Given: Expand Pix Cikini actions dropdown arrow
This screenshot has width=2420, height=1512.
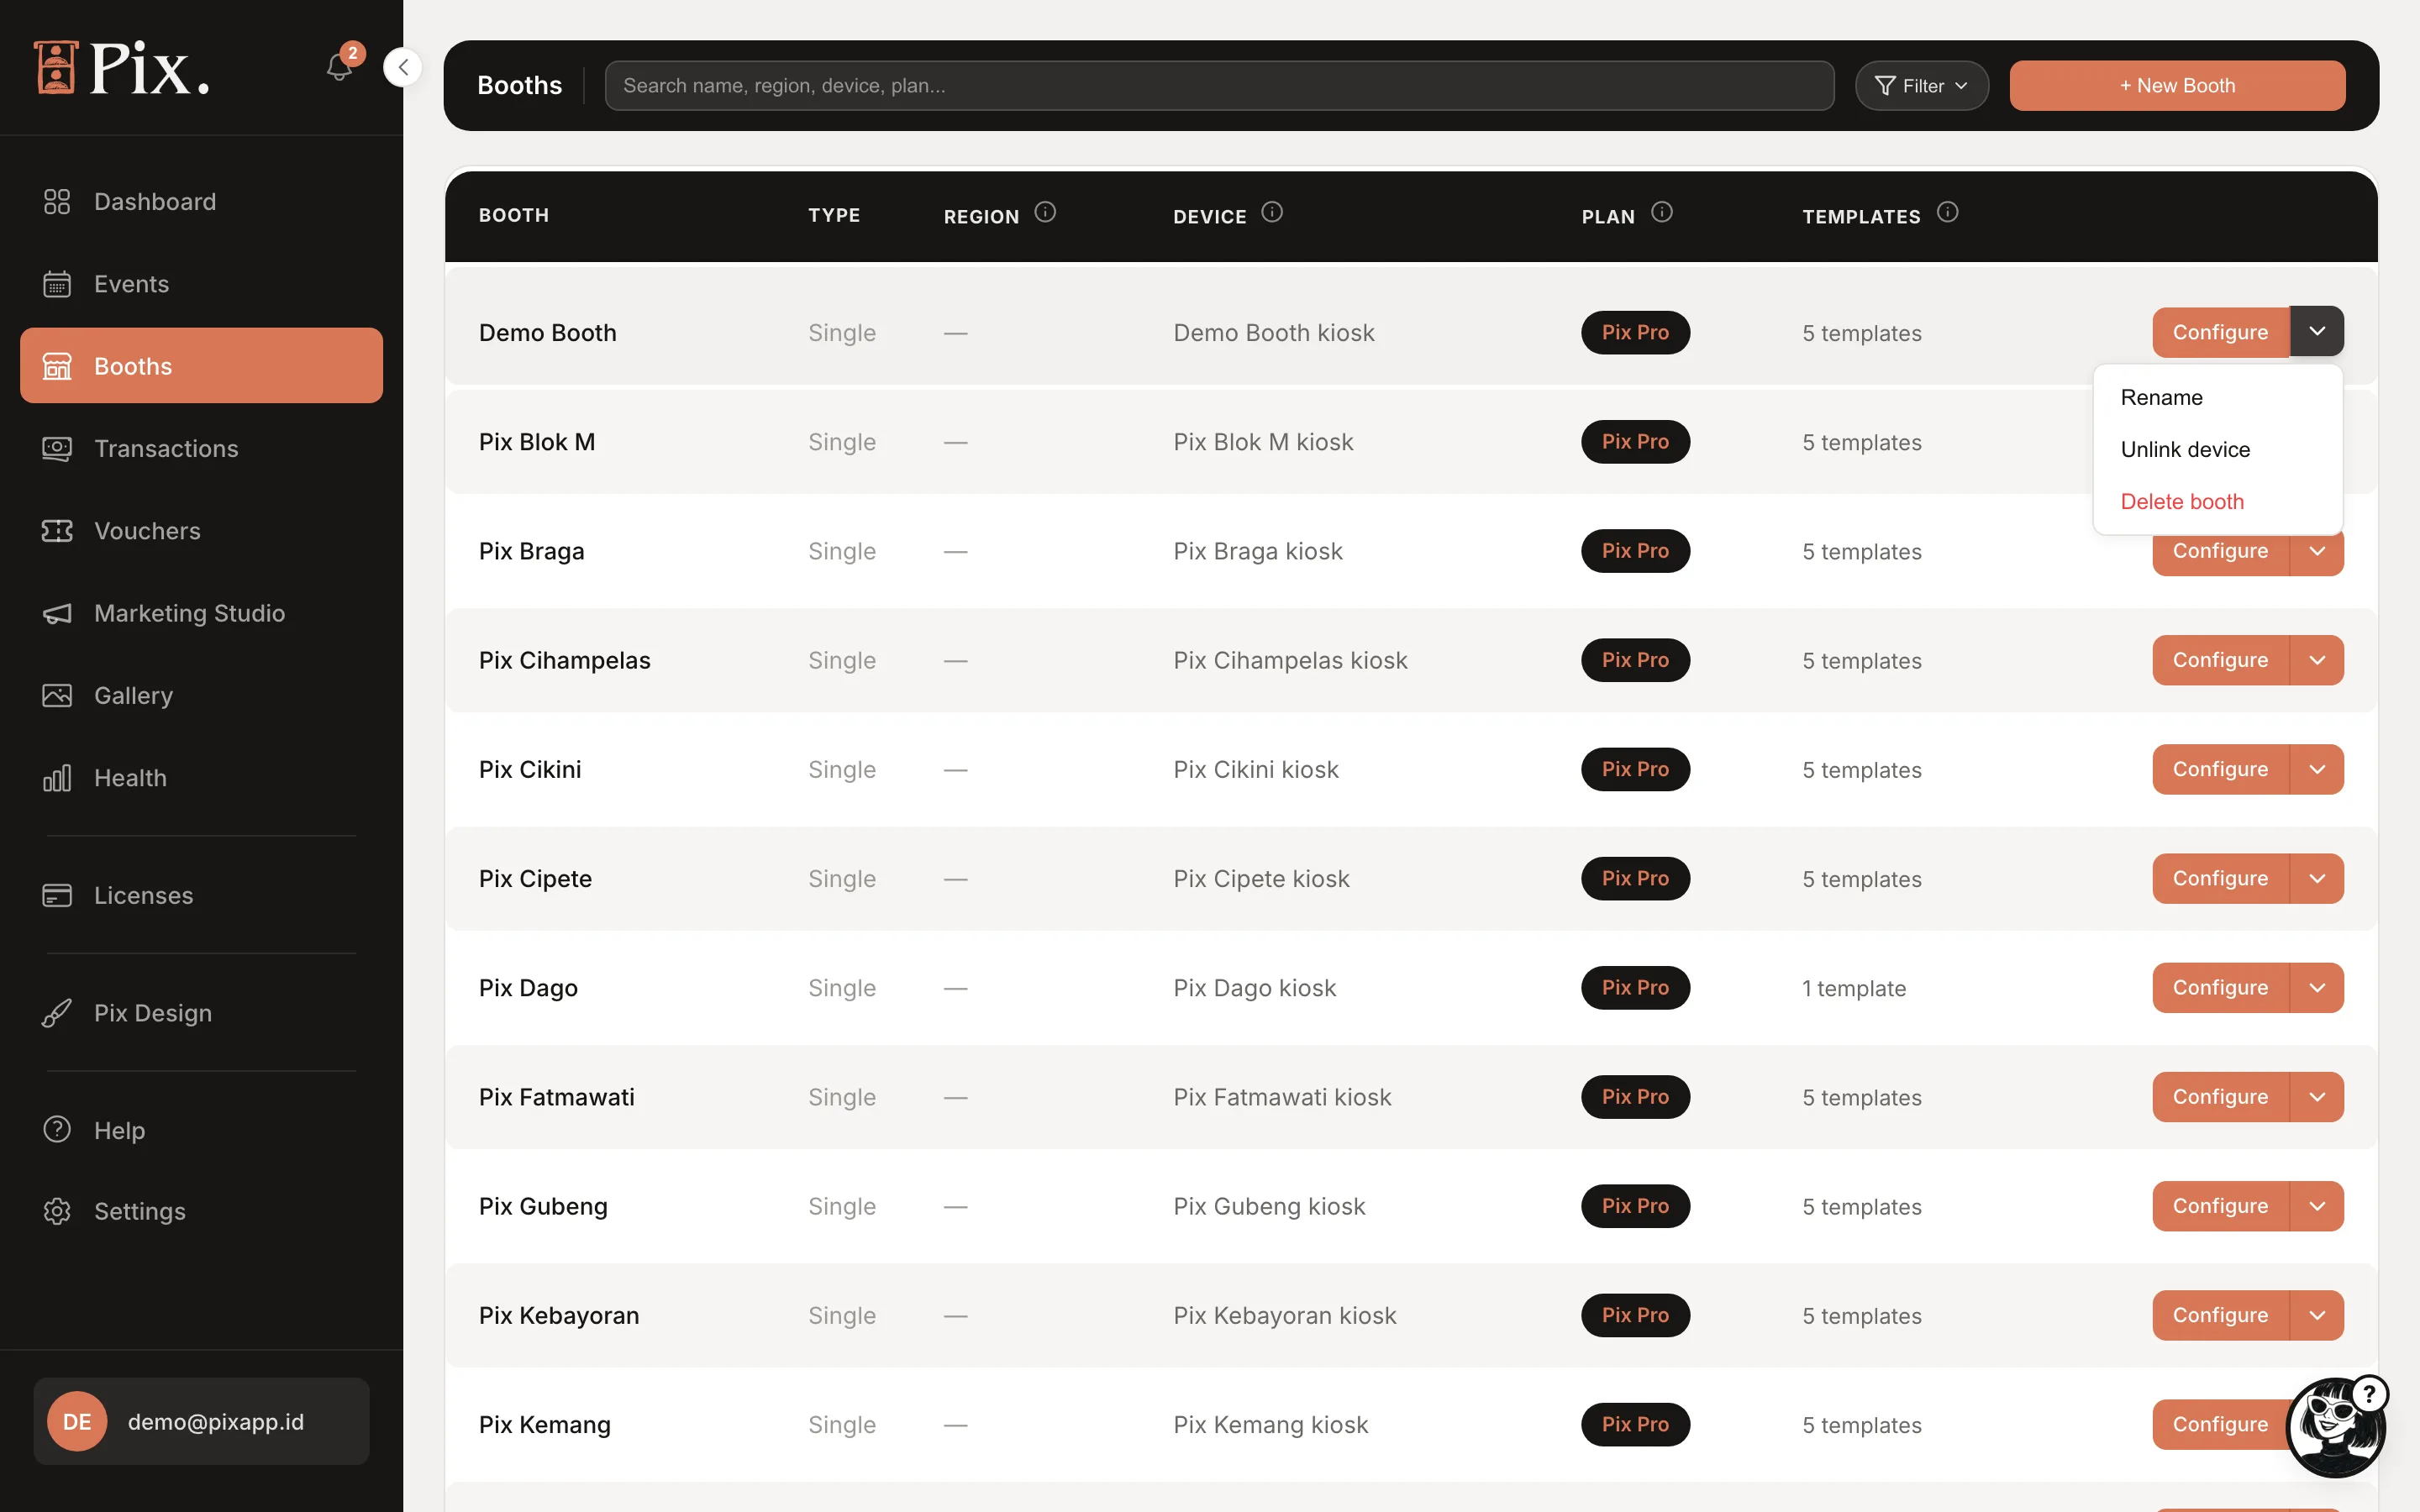Looking at the screenshot, I should (2317, 769).
